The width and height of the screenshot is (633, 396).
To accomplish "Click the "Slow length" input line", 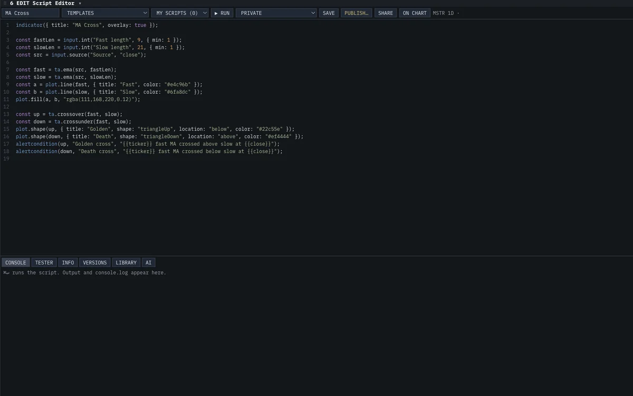I will 100,47.
